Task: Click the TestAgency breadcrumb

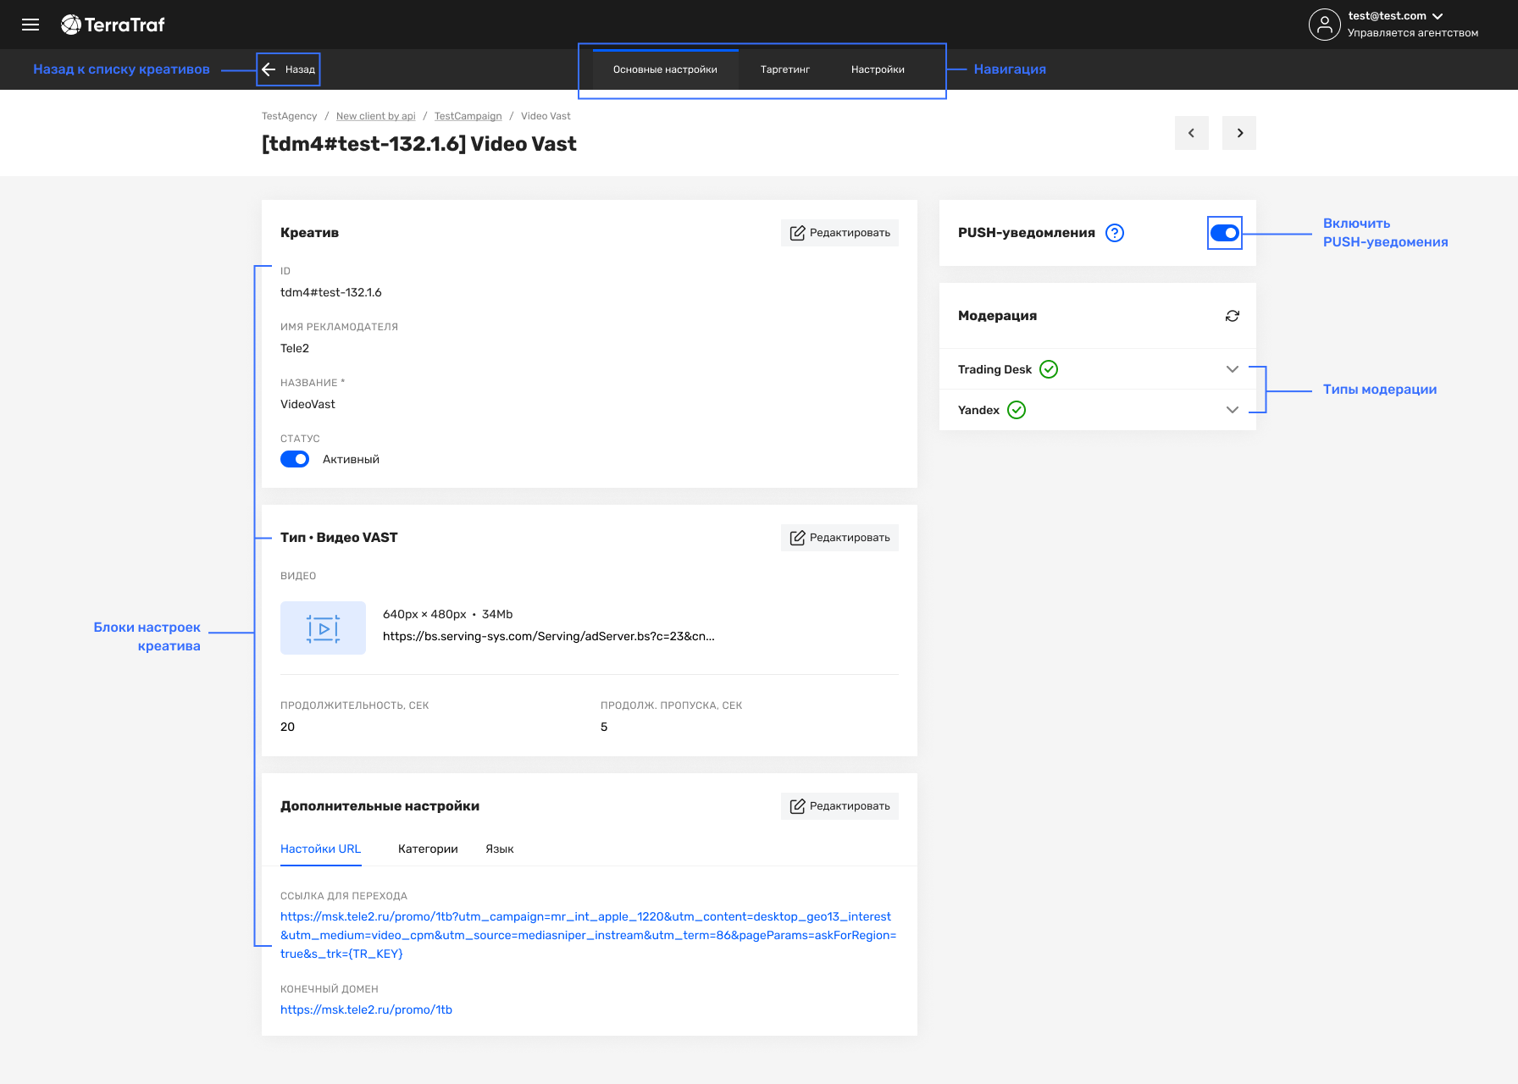Action: 289,116
